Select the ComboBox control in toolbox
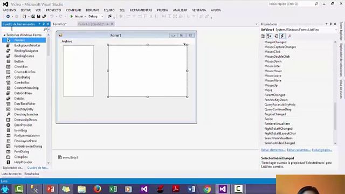Viewport: 345px width, 194px height. point(24,82)
